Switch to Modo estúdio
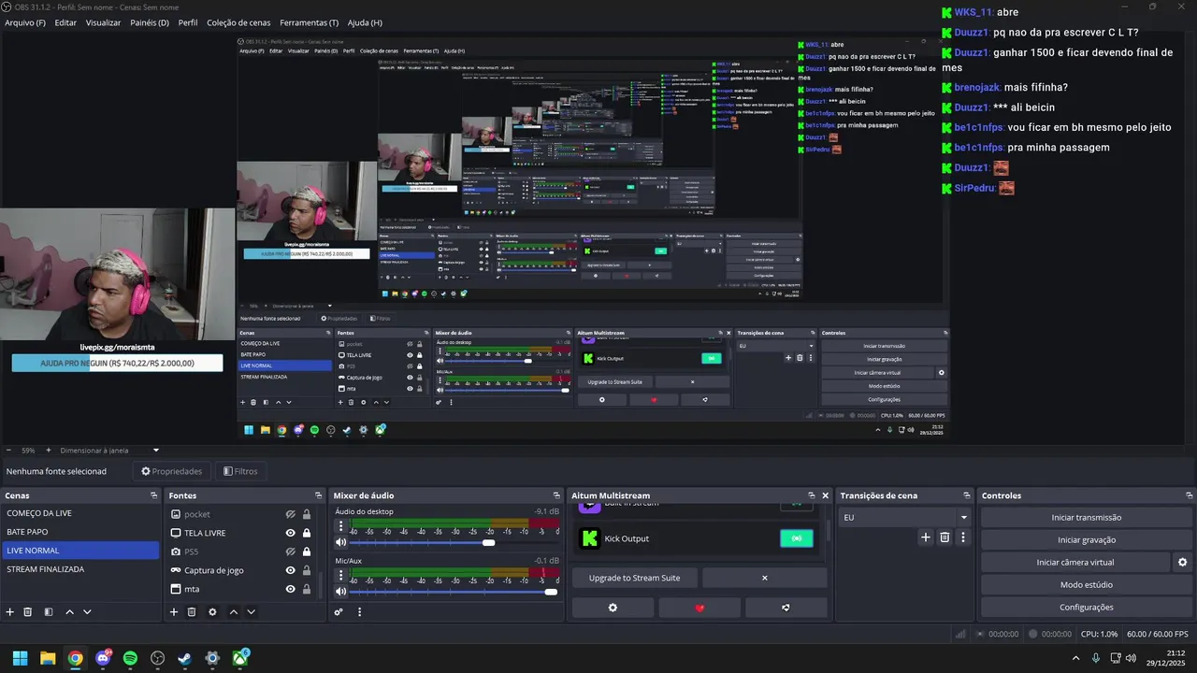This screenshot has width=1197, height=673. coord(1087,585)
